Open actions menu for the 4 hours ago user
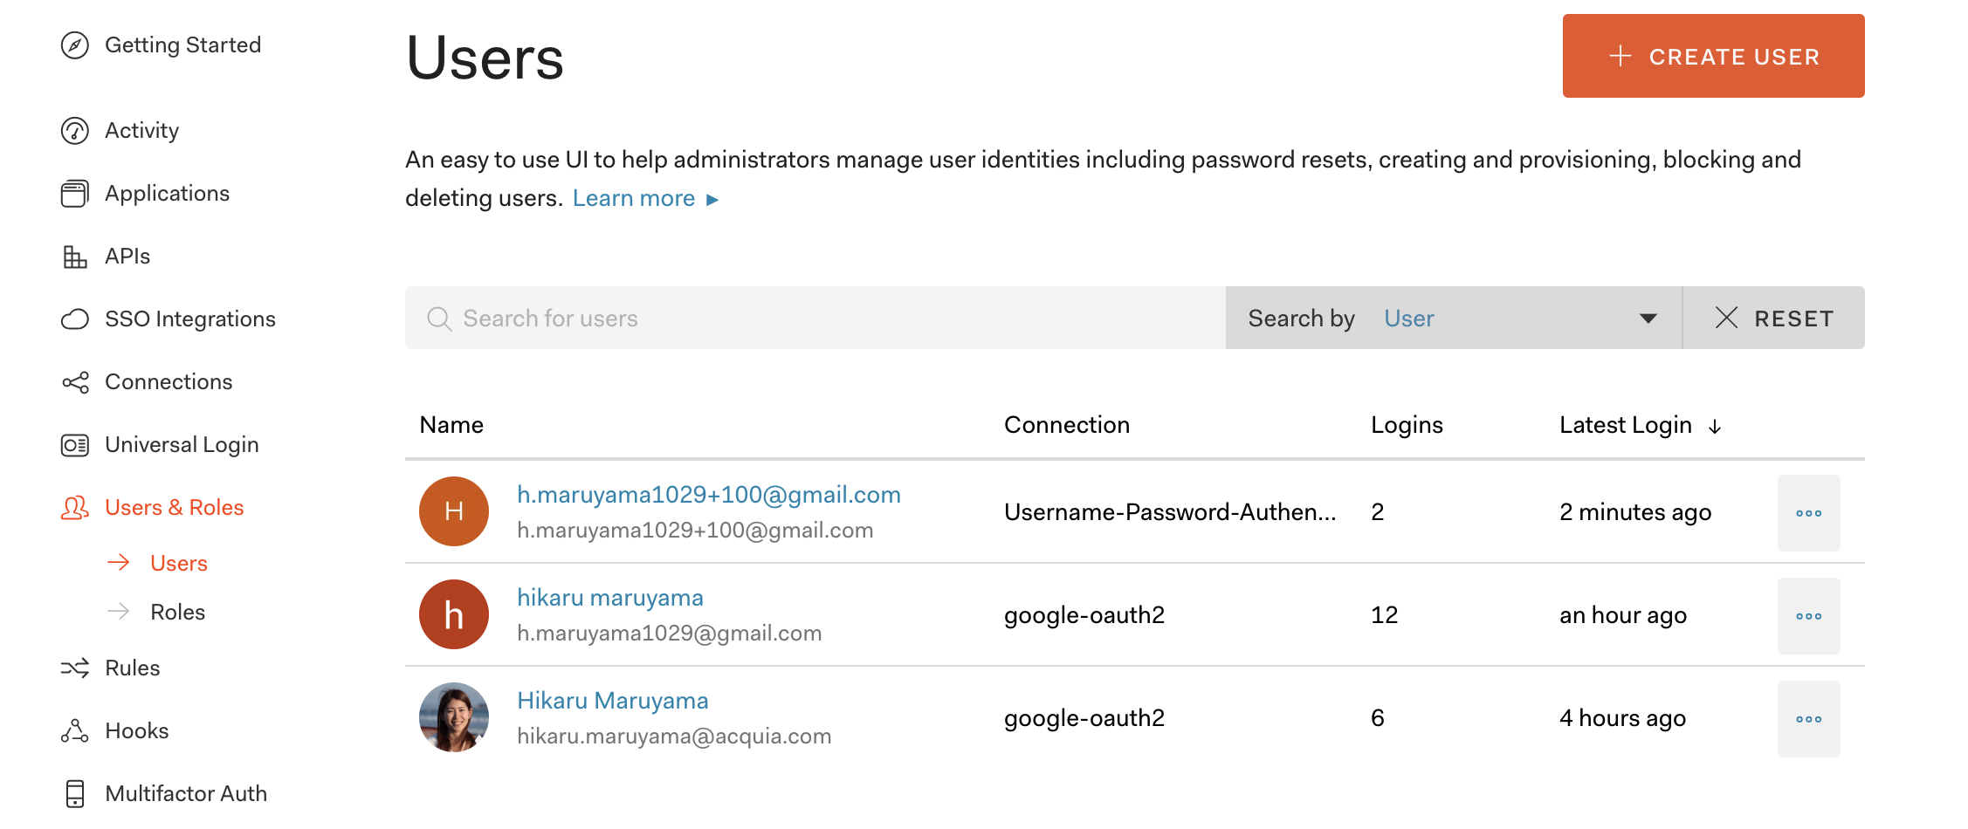 click(x=1808, y=719)
